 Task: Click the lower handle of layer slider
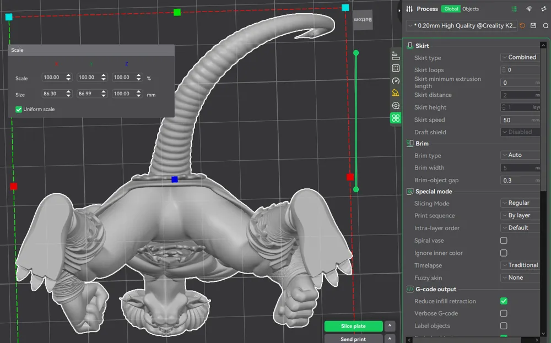coord(356,189)
